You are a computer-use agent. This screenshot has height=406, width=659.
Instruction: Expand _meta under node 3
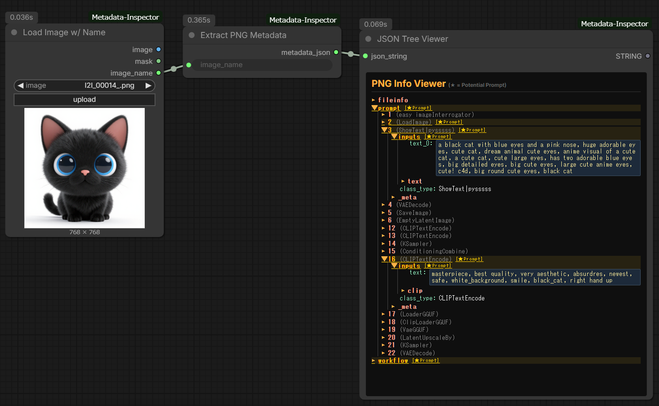point(393,198)
